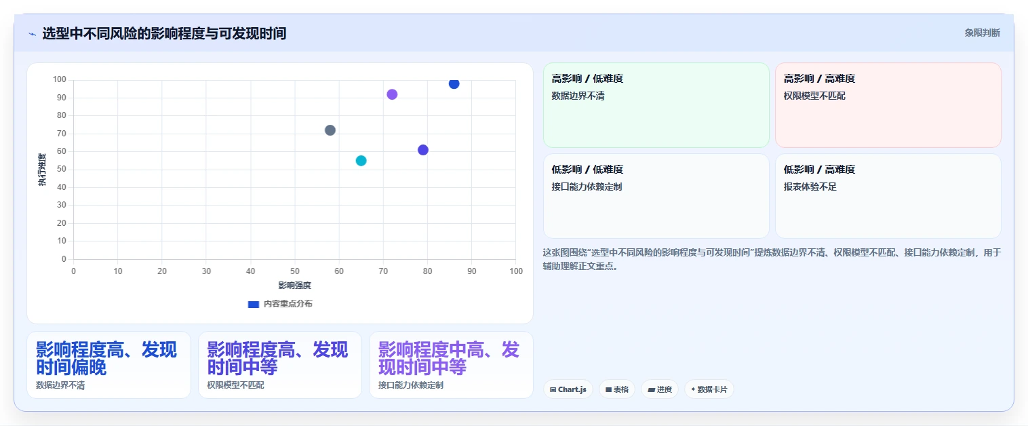Click the indigo scatter point near 61
Viewport: 1028px width, 426px height.
(423, 150)
